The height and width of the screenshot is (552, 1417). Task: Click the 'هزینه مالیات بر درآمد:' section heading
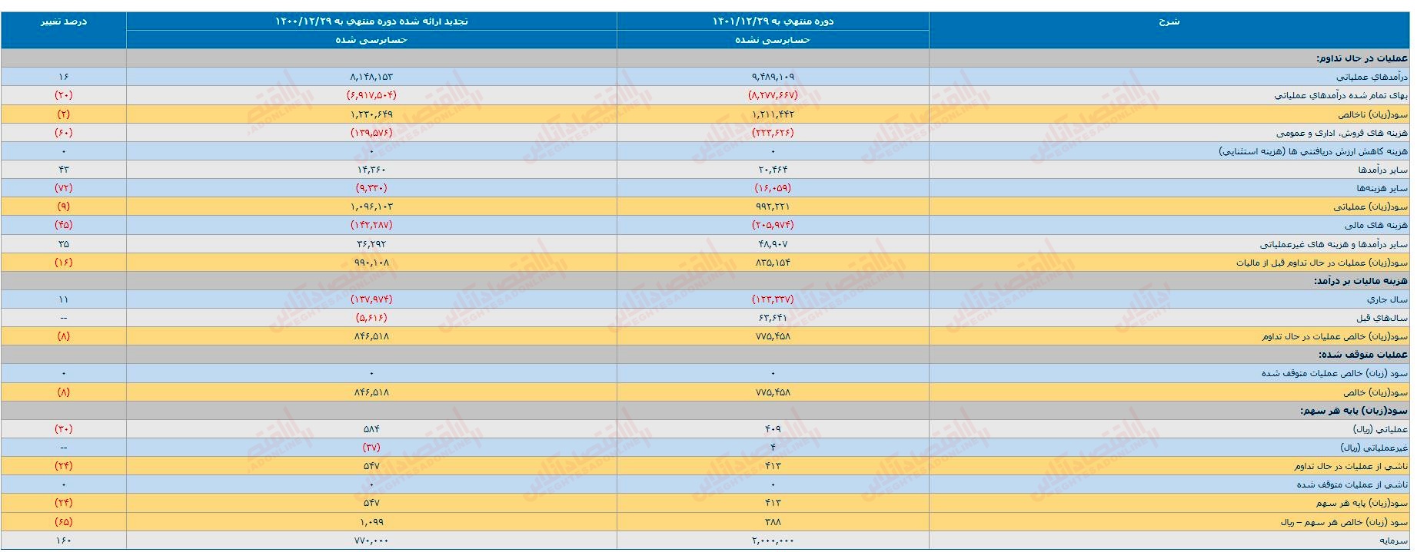coord(1360,281)
